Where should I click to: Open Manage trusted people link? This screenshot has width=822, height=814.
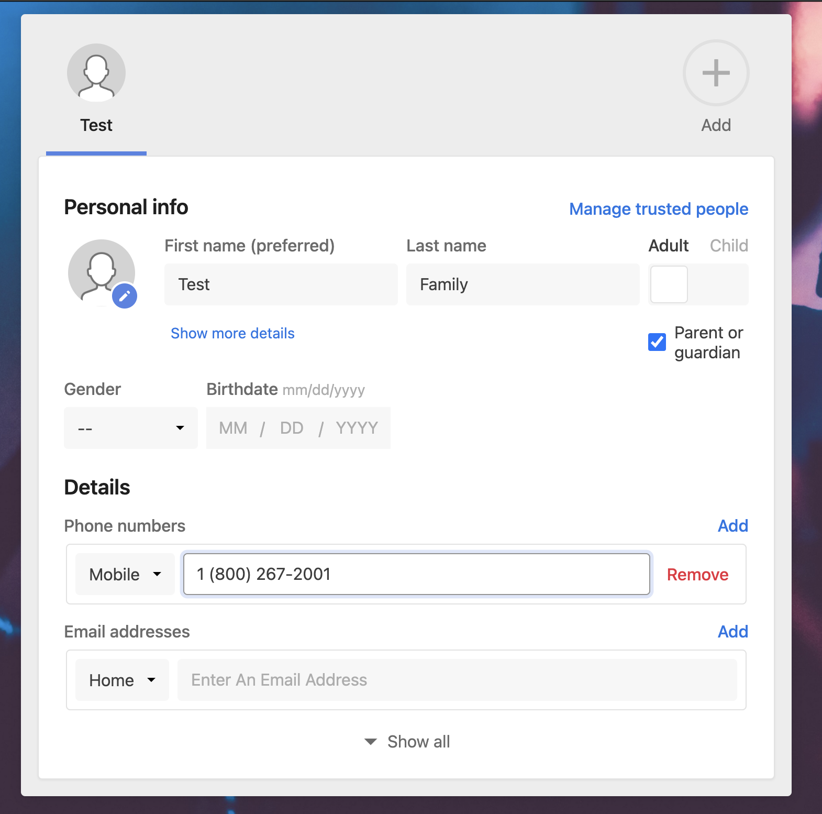(x=658, y=209)
